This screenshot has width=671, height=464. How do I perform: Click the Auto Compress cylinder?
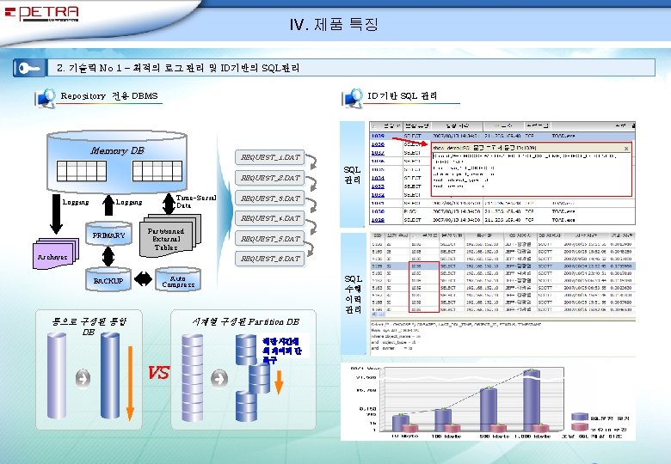point(178,279)
